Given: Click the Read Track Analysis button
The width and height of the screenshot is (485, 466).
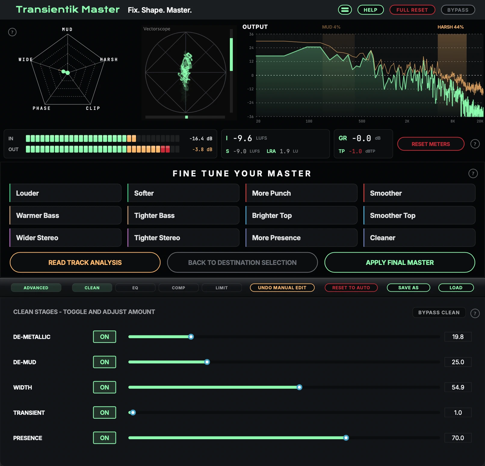Looking at the screenshot, I should 85,263.
